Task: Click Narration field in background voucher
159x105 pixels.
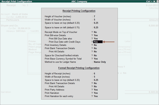Action: pos(6,92)
